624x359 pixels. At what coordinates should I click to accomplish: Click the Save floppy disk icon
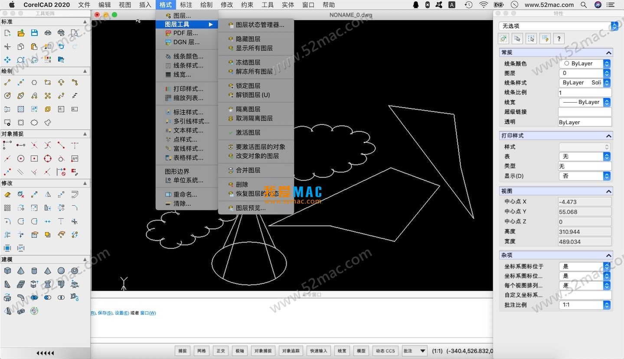point(34,33)
